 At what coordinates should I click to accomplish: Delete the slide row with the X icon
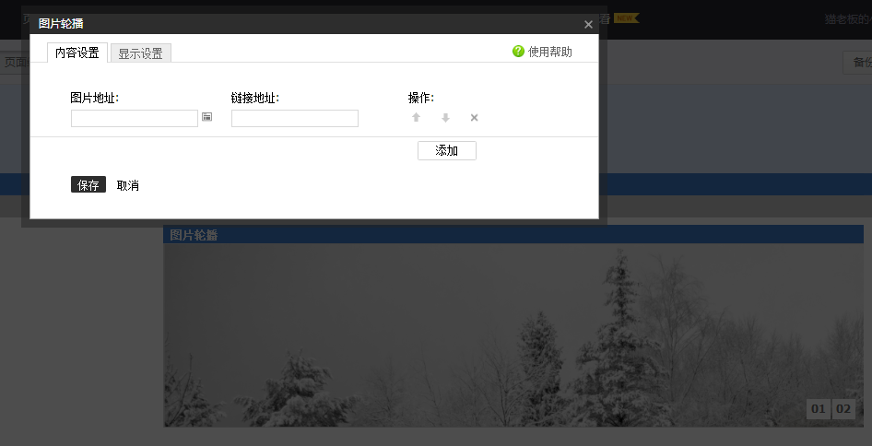[474, 117]
